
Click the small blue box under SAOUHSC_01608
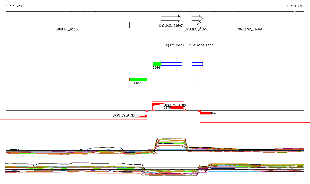tap(197, 64)
